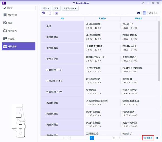Click current program 型男好生活
Screen dimensions: 162x142
point(92,134)
